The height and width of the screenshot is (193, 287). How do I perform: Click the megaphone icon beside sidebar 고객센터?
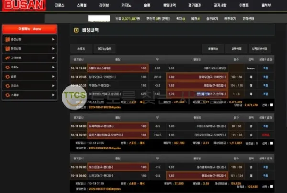tap(8, 58)
